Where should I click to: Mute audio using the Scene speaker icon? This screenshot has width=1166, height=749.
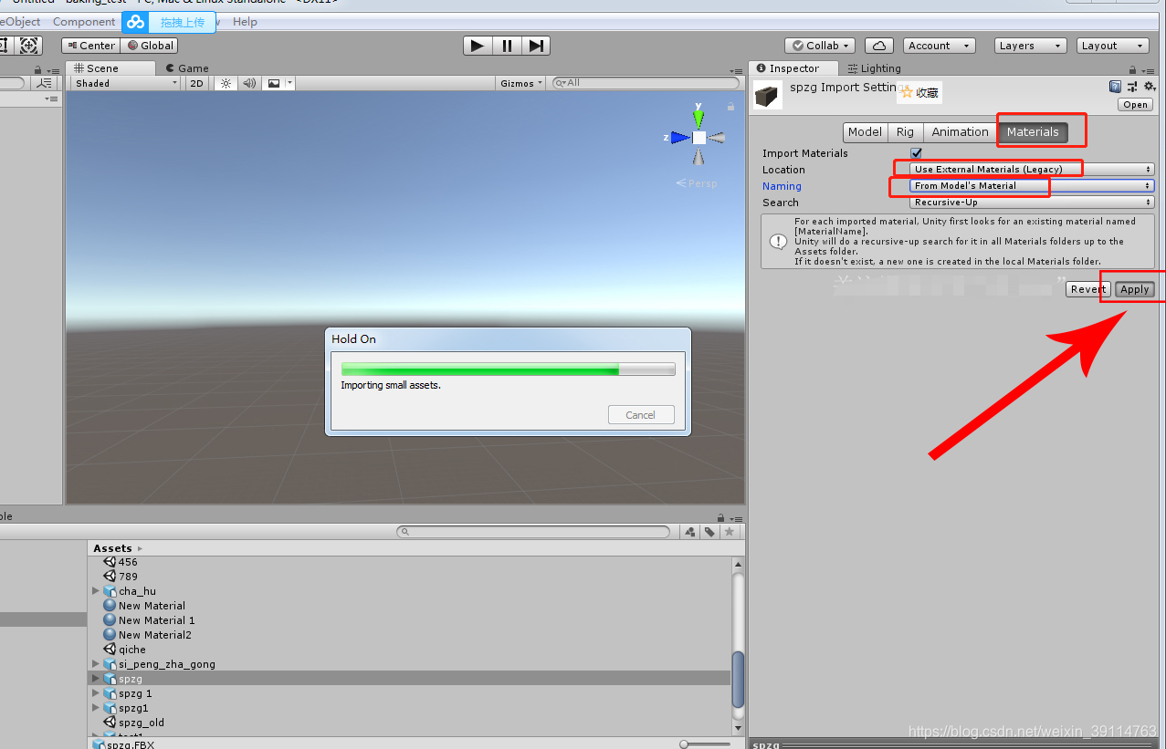tap(248, 83)
